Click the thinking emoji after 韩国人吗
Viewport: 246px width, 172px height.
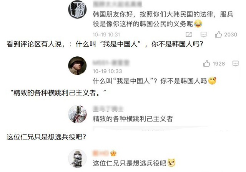(x=212, y=81)
